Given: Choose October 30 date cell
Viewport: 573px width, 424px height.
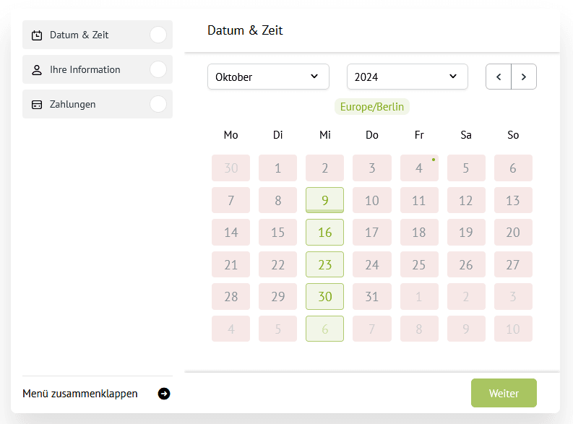Looking at the screenshot, I should pos(325,297).
